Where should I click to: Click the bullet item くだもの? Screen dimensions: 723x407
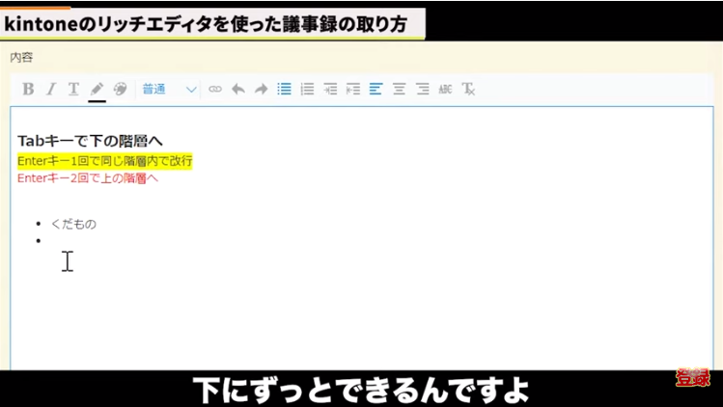73,224
